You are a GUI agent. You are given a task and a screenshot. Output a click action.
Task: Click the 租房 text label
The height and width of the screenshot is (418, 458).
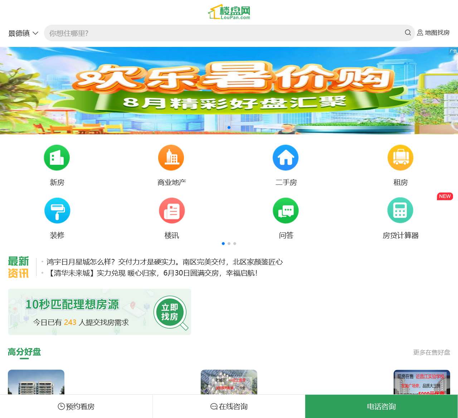[401, 182]
